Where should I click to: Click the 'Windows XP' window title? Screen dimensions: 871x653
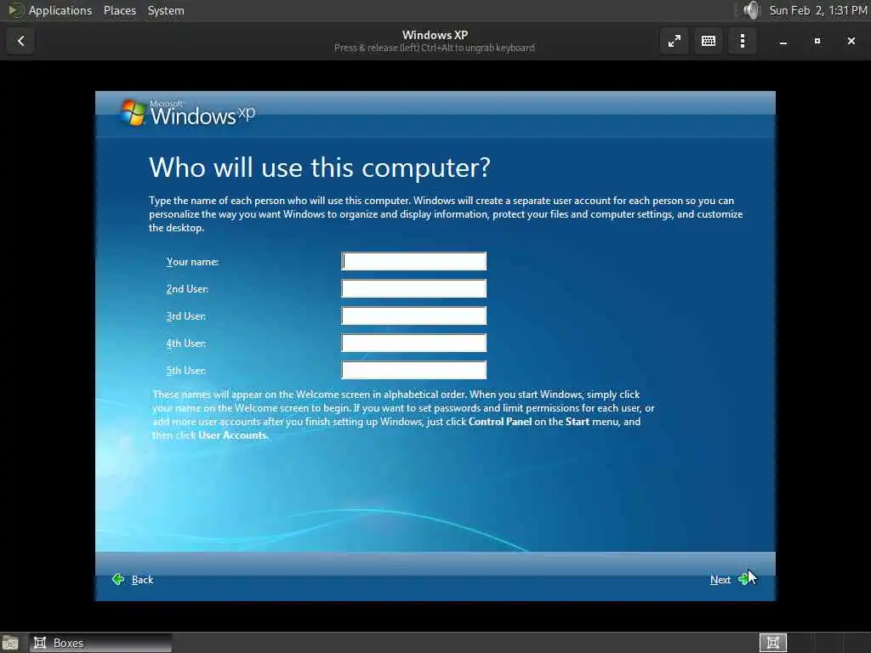coord(435,35)
